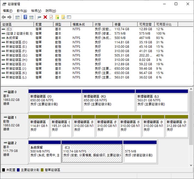Click the Forward arrow in the toolbar
Screen dimensions: 194x179
tap(9, 17)
